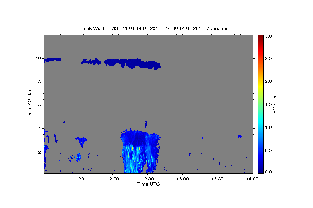The width and height of the screenshot is (313, 208).
Task: Click the '14:00' time tick label
Action: coord(252,179)
